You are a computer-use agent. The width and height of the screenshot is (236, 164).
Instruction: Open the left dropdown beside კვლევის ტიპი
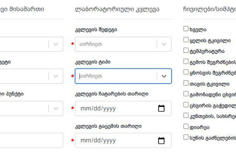click(56, 76)
